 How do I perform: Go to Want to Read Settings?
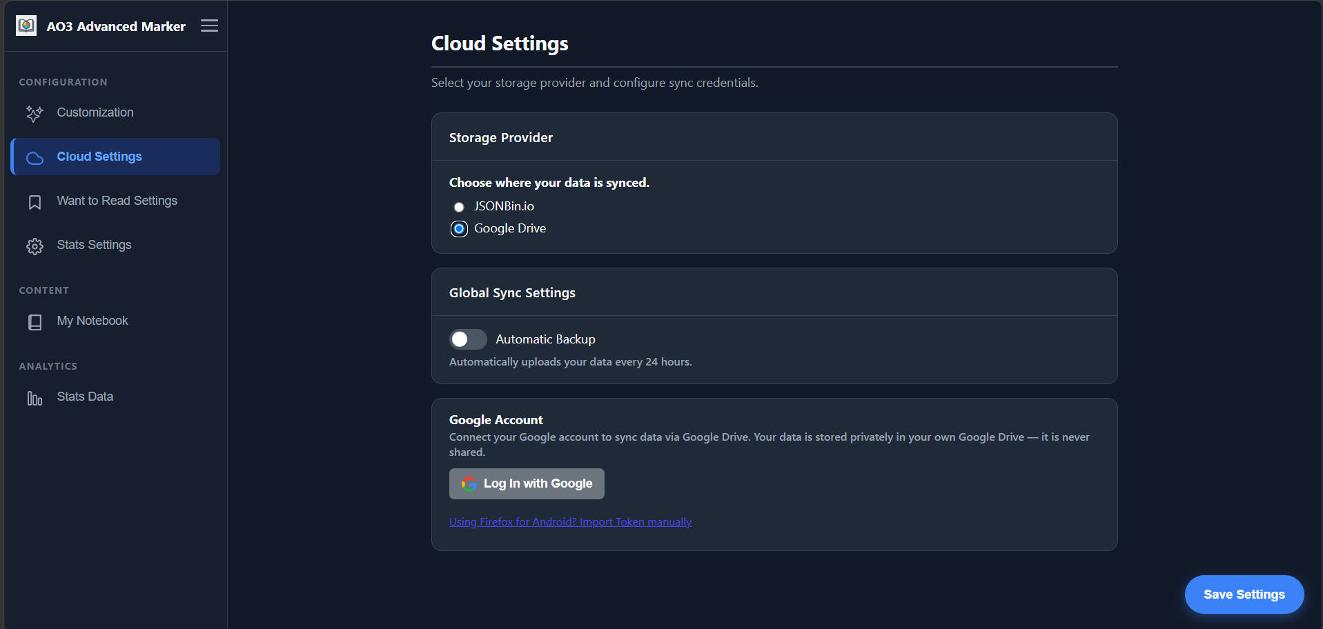point(115,201)
